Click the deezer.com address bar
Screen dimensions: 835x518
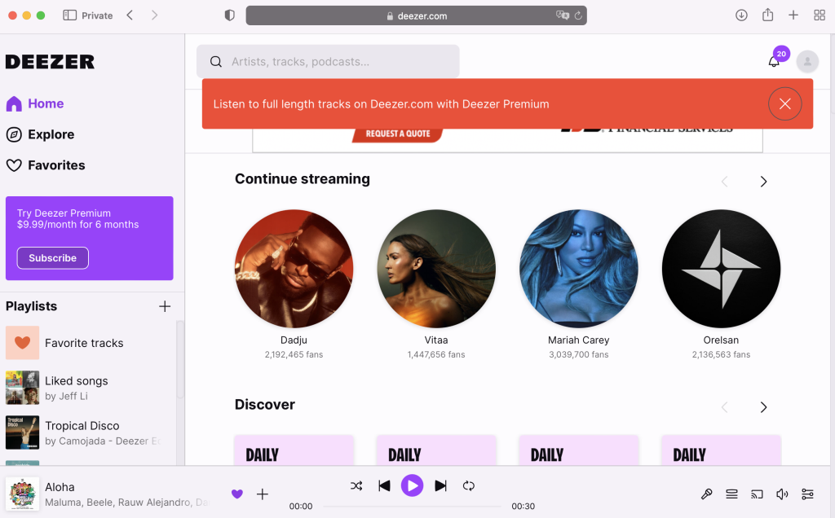[x=417, y=15]
